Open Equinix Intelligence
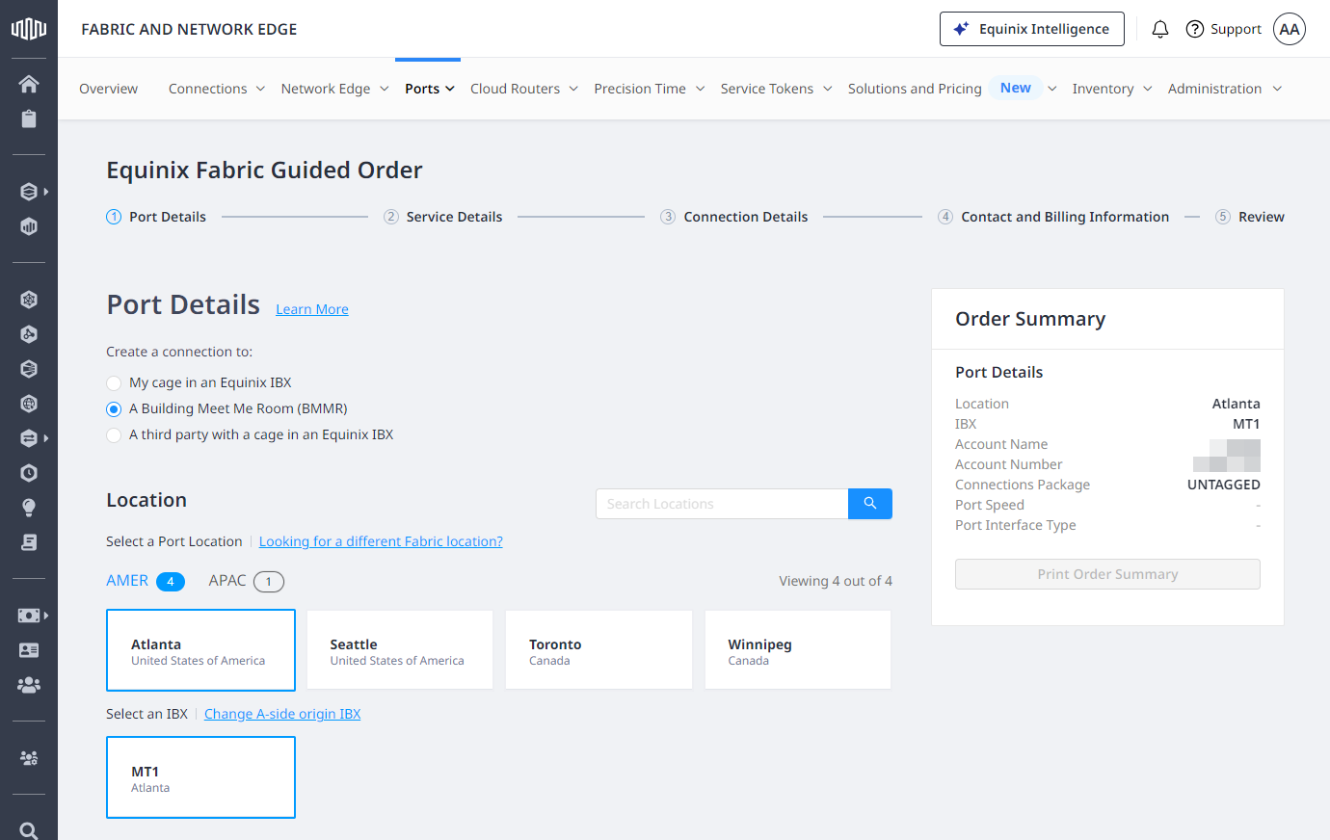Viewport: 1330px width, 840px height. click(x=1032, y=29)
